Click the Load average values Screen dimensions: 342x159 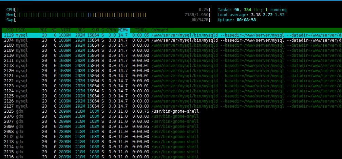click(268, 15)
